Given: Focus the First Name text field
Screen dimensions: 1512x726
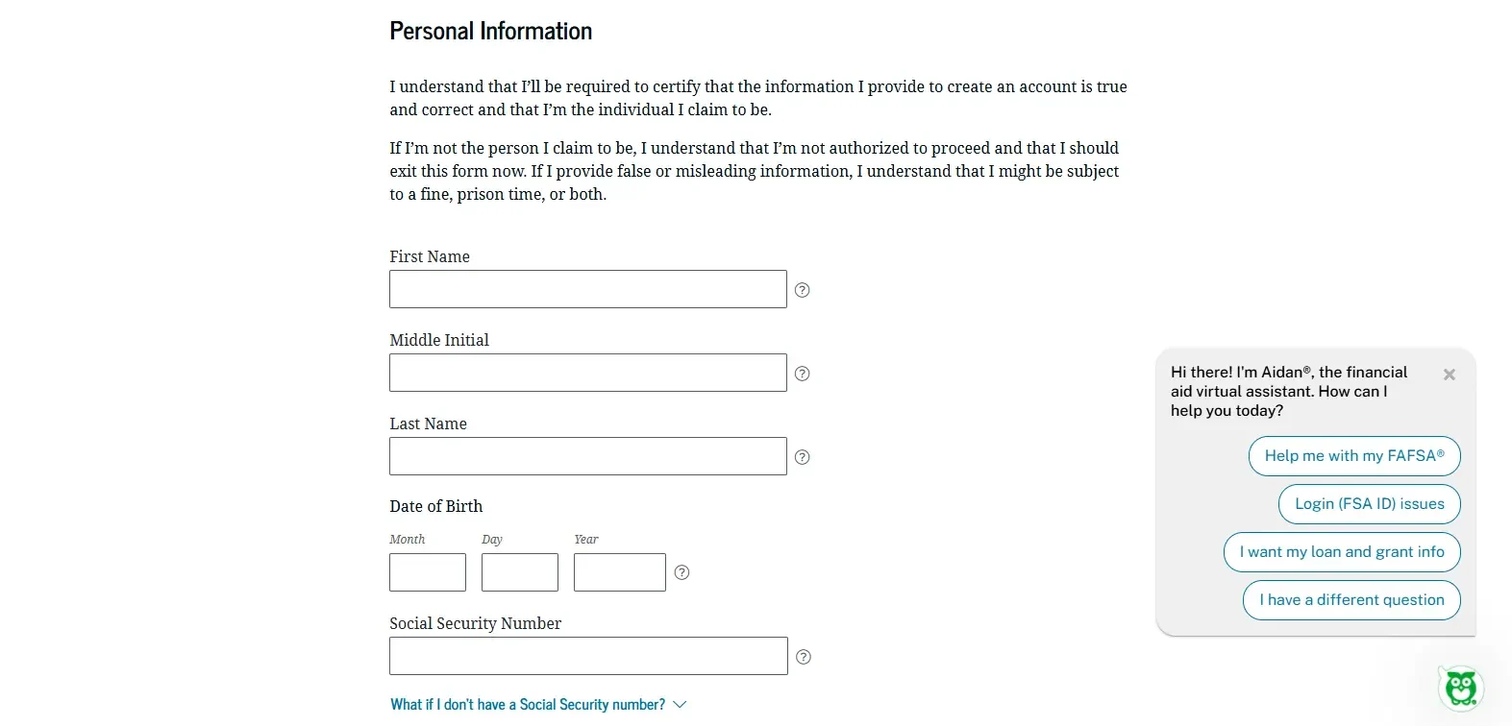Looking at the screenshot, I should 588,289.
